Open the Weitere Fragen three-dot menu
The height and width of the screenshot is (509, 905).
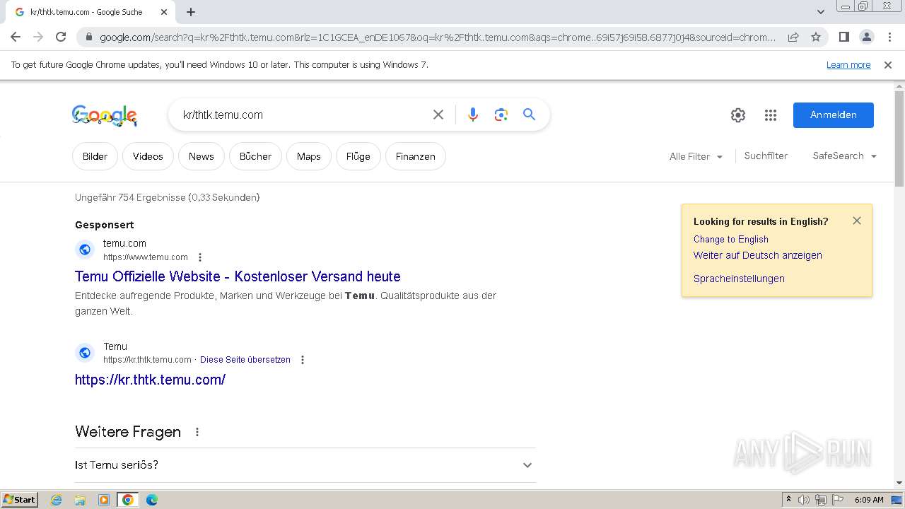[x=197, y=432]
